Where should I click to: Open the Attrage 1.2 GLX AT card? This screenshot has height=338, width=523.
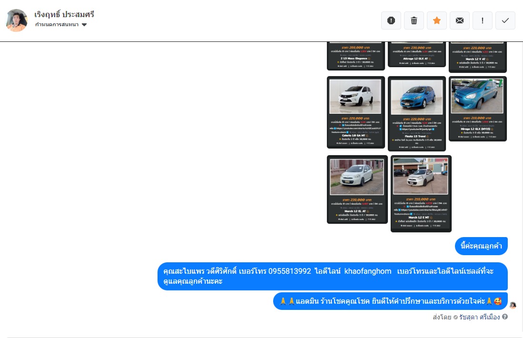point(417,54)
